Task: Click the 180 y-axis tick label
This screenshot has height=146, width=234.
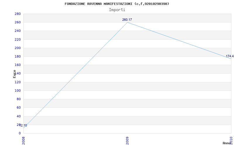Action: coord(18,56)
